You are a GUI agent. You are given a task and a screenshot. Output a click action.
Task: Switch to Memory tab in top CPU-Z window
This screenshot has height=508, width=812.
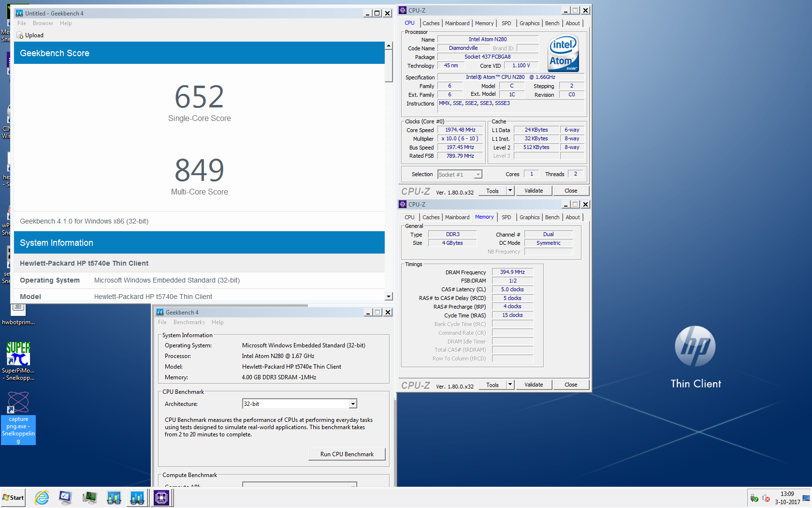[x=484, y=23]
